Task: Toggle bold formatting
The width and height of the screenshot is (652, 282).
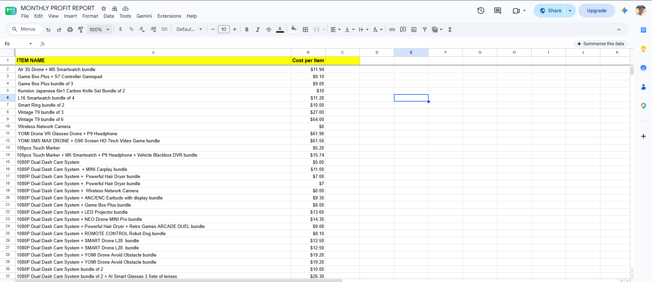Action: pos(247,30)
